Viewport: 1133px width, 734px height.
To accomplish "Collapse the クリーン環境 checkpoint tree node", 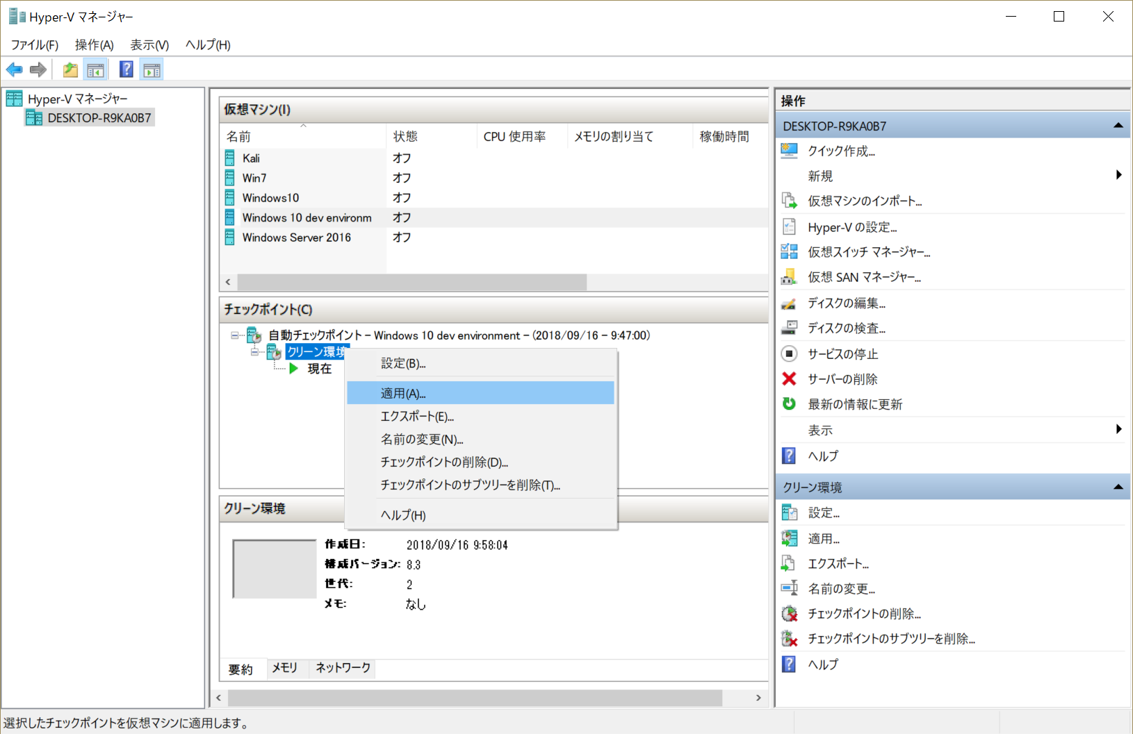I will pyautogui.click(x=255, y=352).
